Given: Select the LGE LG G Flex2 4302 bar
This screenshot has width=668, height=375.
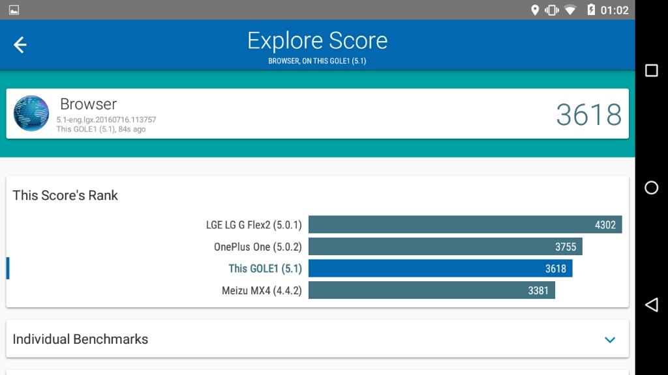Looking at the screenshot, I should (465, 225).
